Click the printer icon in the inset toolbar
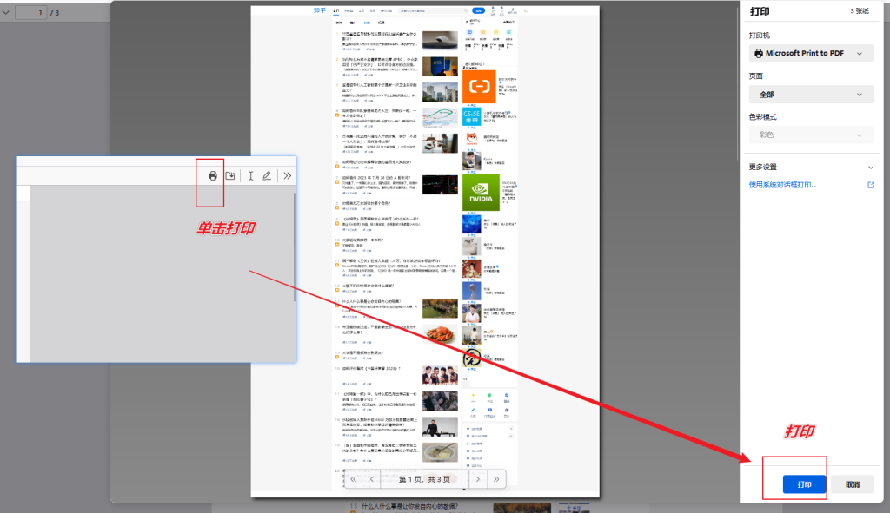 [x=213, y=176]
